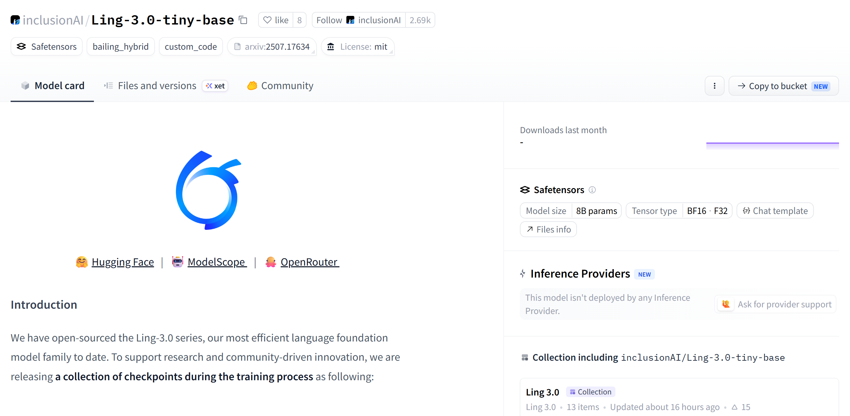This screenshot has width=850, height=416.
Task: Open the arxiv:2507.17634 tag dropdown
Action: 272,47
